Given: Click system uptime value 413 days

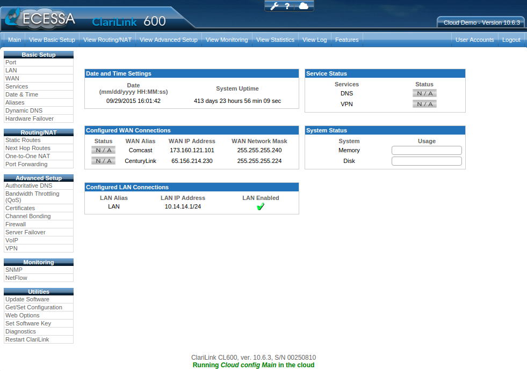Looking at the screenshot, I should [x=237, y=101].
